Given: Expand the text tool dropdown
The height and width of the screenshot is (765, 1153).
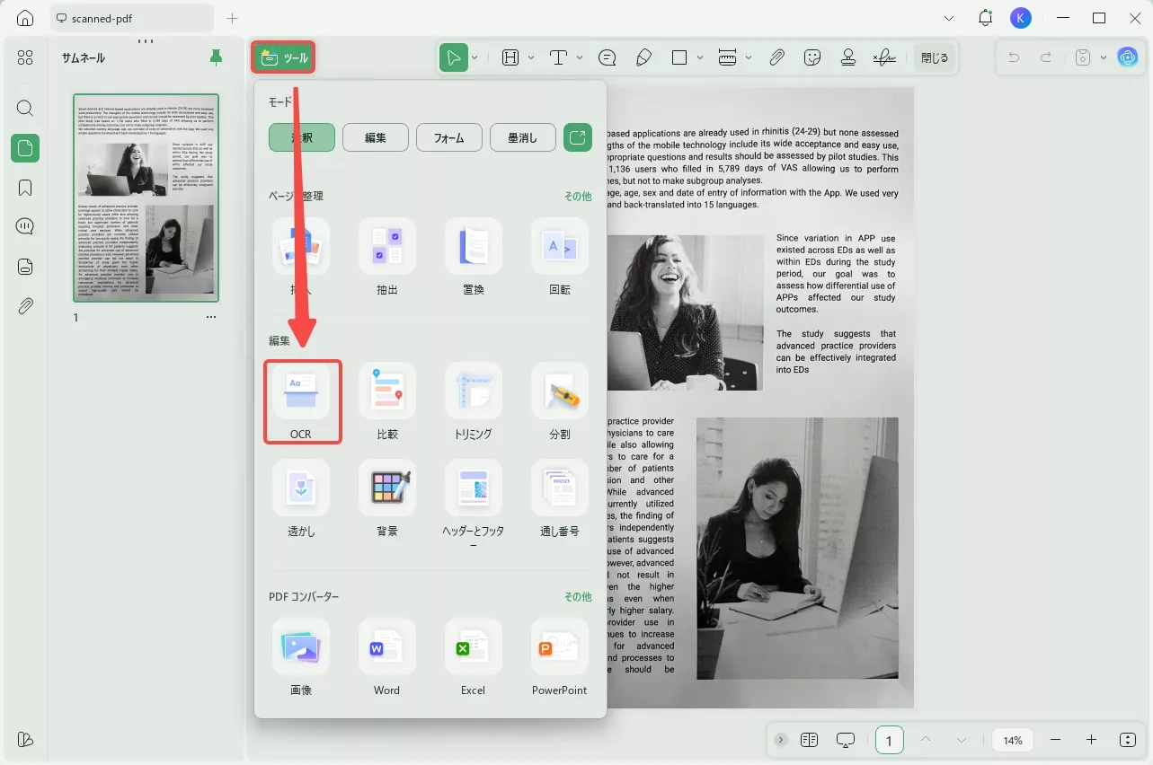Looking at the screenshot, I should tap(581, 57).
